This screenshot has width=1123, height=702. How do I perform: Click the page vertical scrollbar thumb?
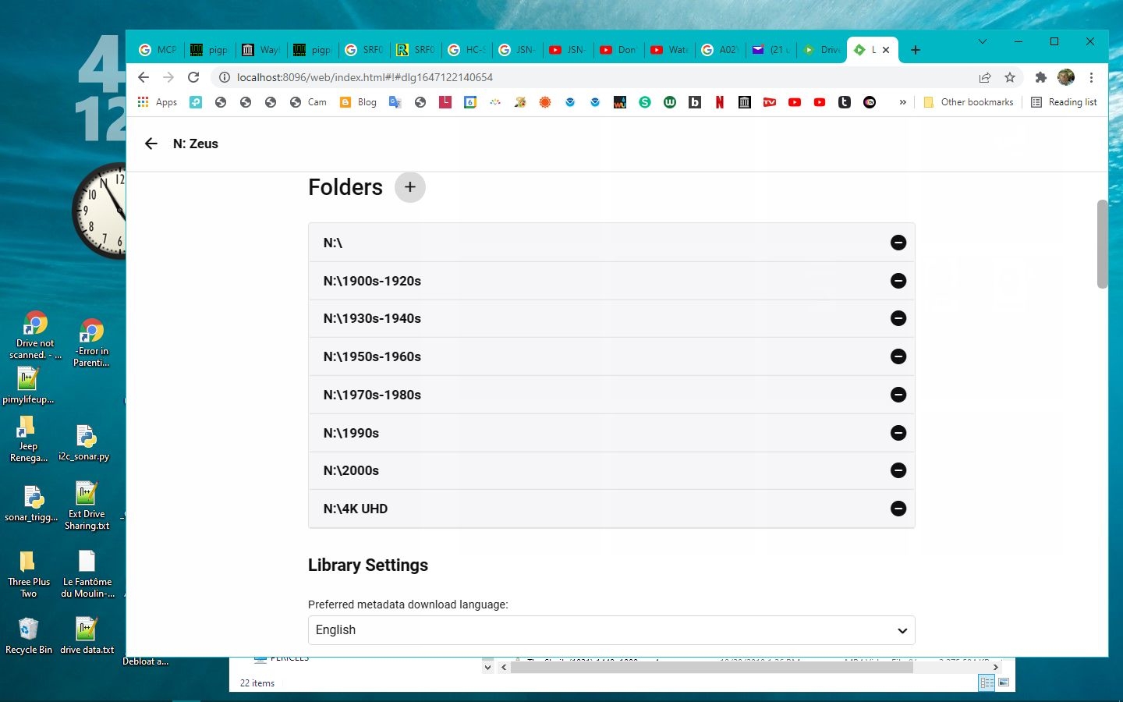tap(1102, 243)
